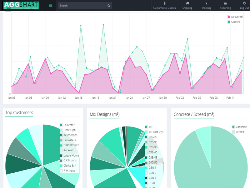Image resolution: width=250 pixels, height=188 pixels.
Task: Toggle 4:1 Fast Dry legend entry
Action: (x=154, y=132)
